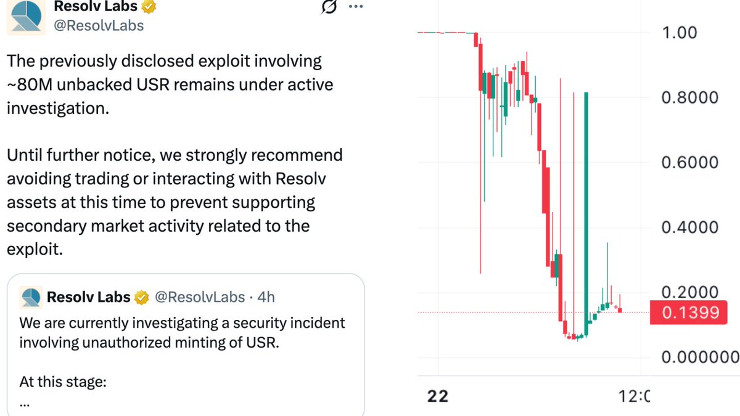Click the red 0.1399 price tag
This screenshot has width=740, height=416.
pos(689,312)
